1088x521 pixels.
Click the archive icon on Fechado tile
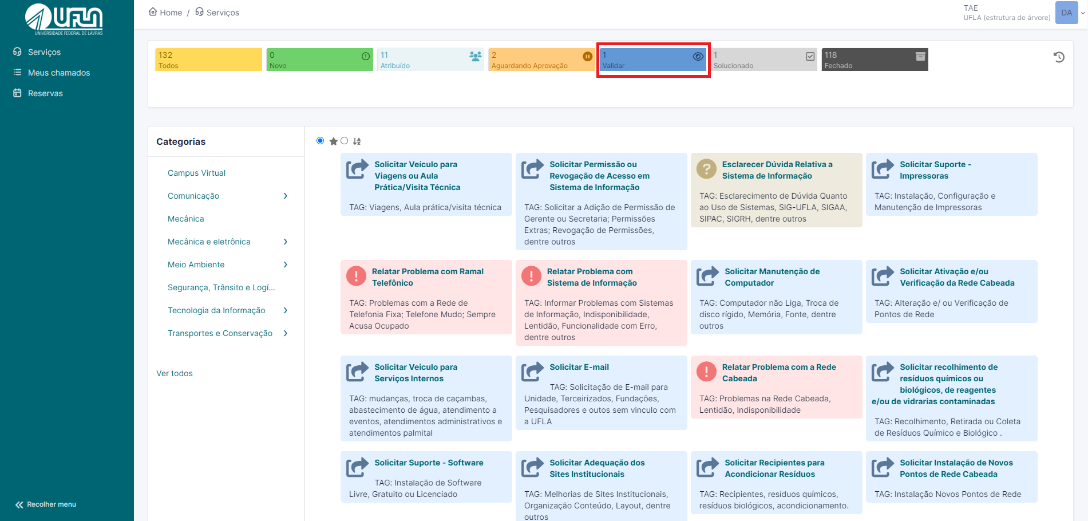point(920,56)
